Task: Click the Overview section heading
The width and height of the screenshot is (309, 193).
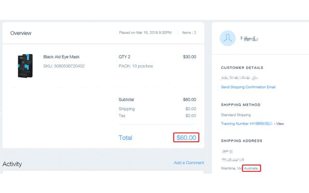Action: 21,33
